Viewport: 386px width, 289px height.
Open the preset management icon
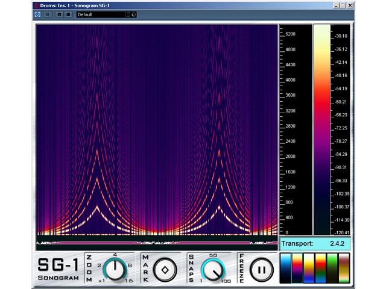pos(133,14)
